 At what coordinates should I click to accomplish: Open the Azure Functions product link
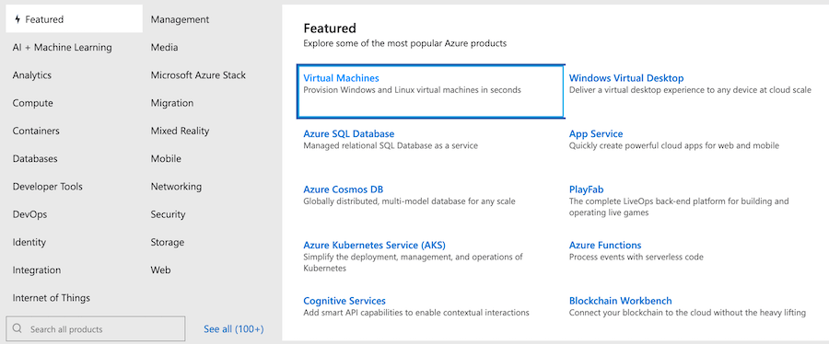point(605,246)
